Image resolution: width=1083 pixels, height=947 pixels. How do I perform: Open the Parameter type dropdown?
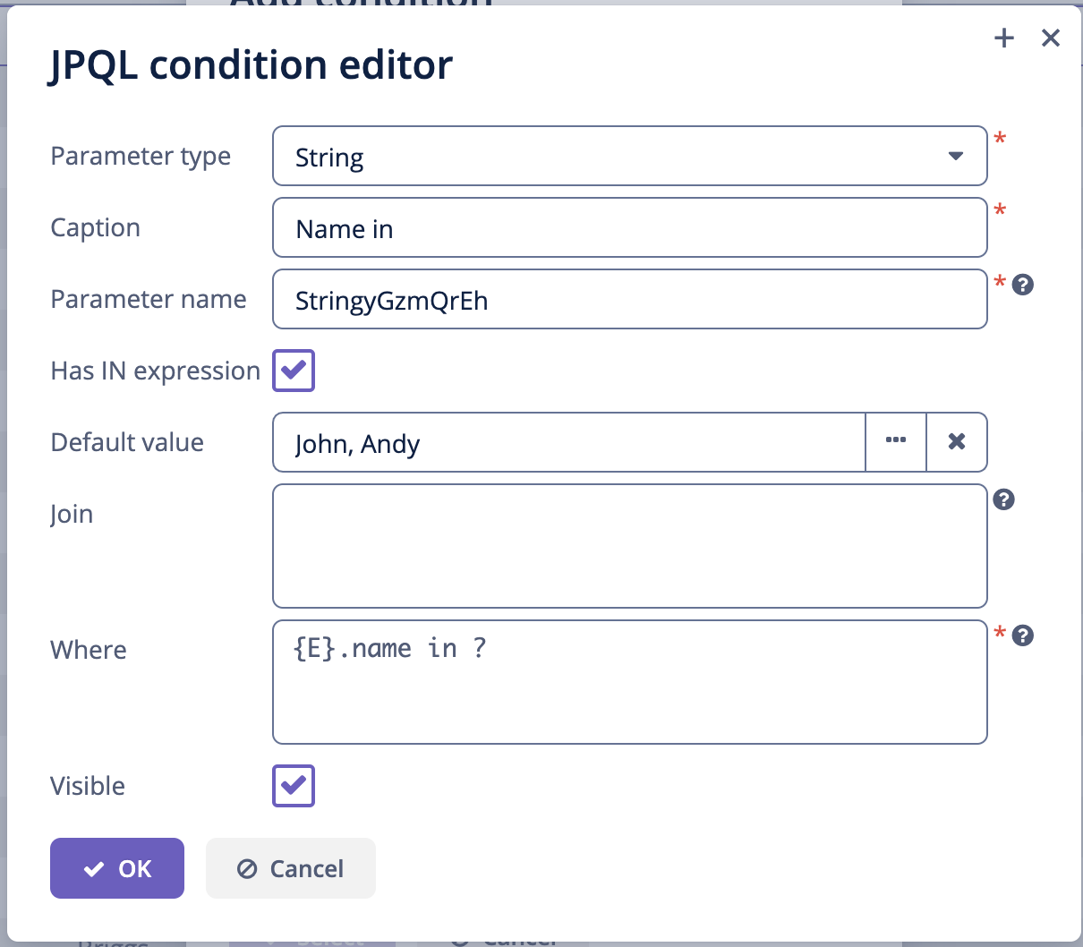[954, 155]
